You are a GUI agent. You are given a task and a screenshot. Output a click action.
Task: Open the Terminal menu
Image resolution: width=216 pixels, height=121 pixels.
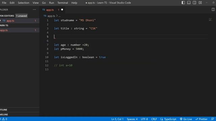[x=63, y=3]
